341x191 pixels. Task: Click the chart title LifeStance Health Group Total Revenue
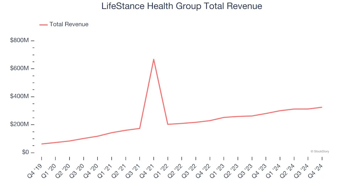182,6
